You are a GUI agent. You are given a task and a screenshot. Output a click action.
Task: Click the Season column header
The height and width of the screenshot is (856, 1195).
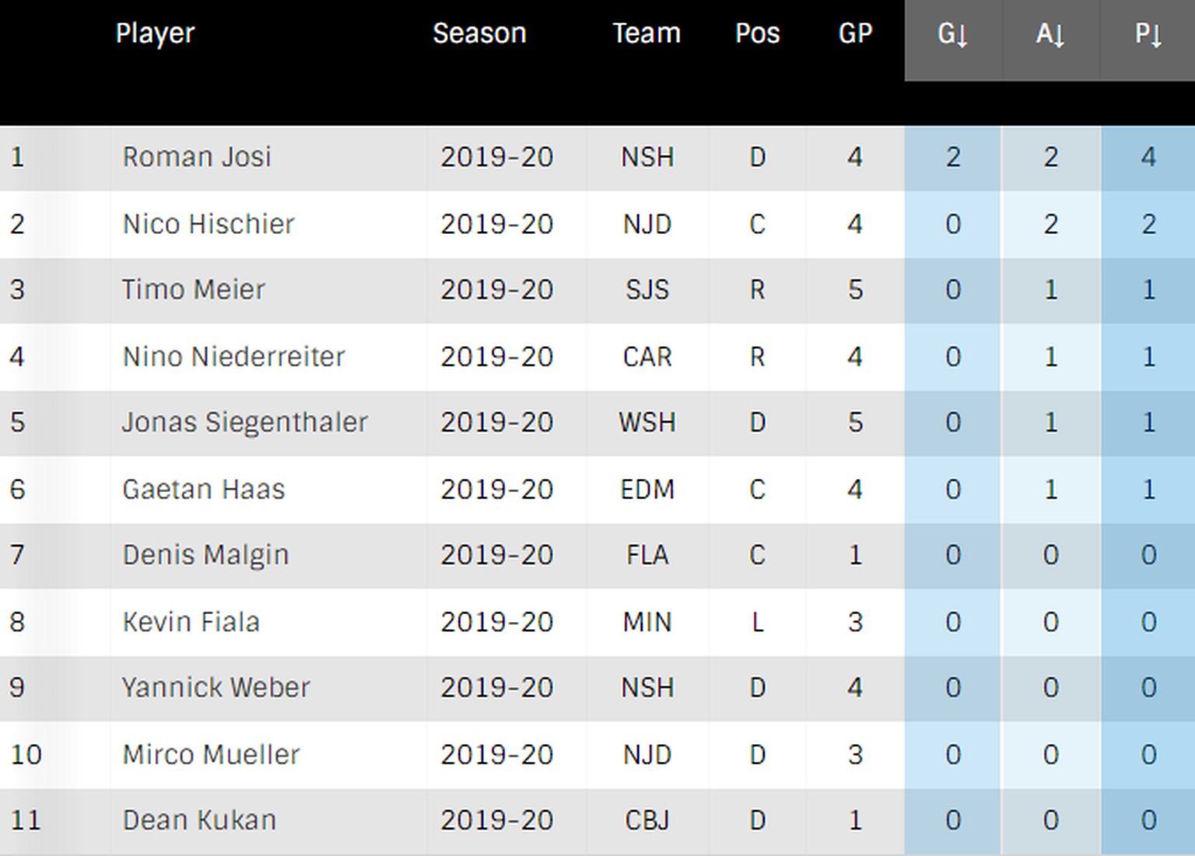tap(479, 33)
